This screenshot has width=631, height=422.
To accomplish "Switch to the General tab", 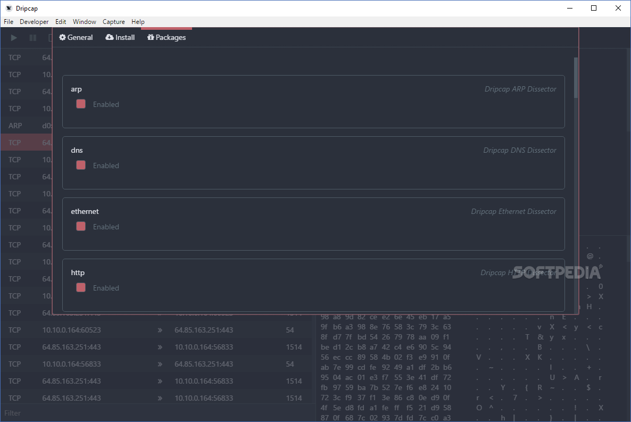I will tap(76, 37).
